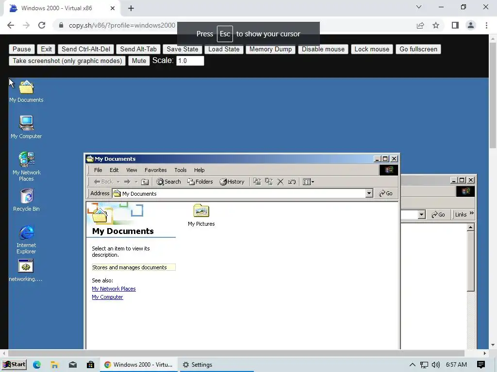This screenshot has width=497, height=372.
Task: Click the browser share icon
Action: pyautogui.click(x=420, y=25)
